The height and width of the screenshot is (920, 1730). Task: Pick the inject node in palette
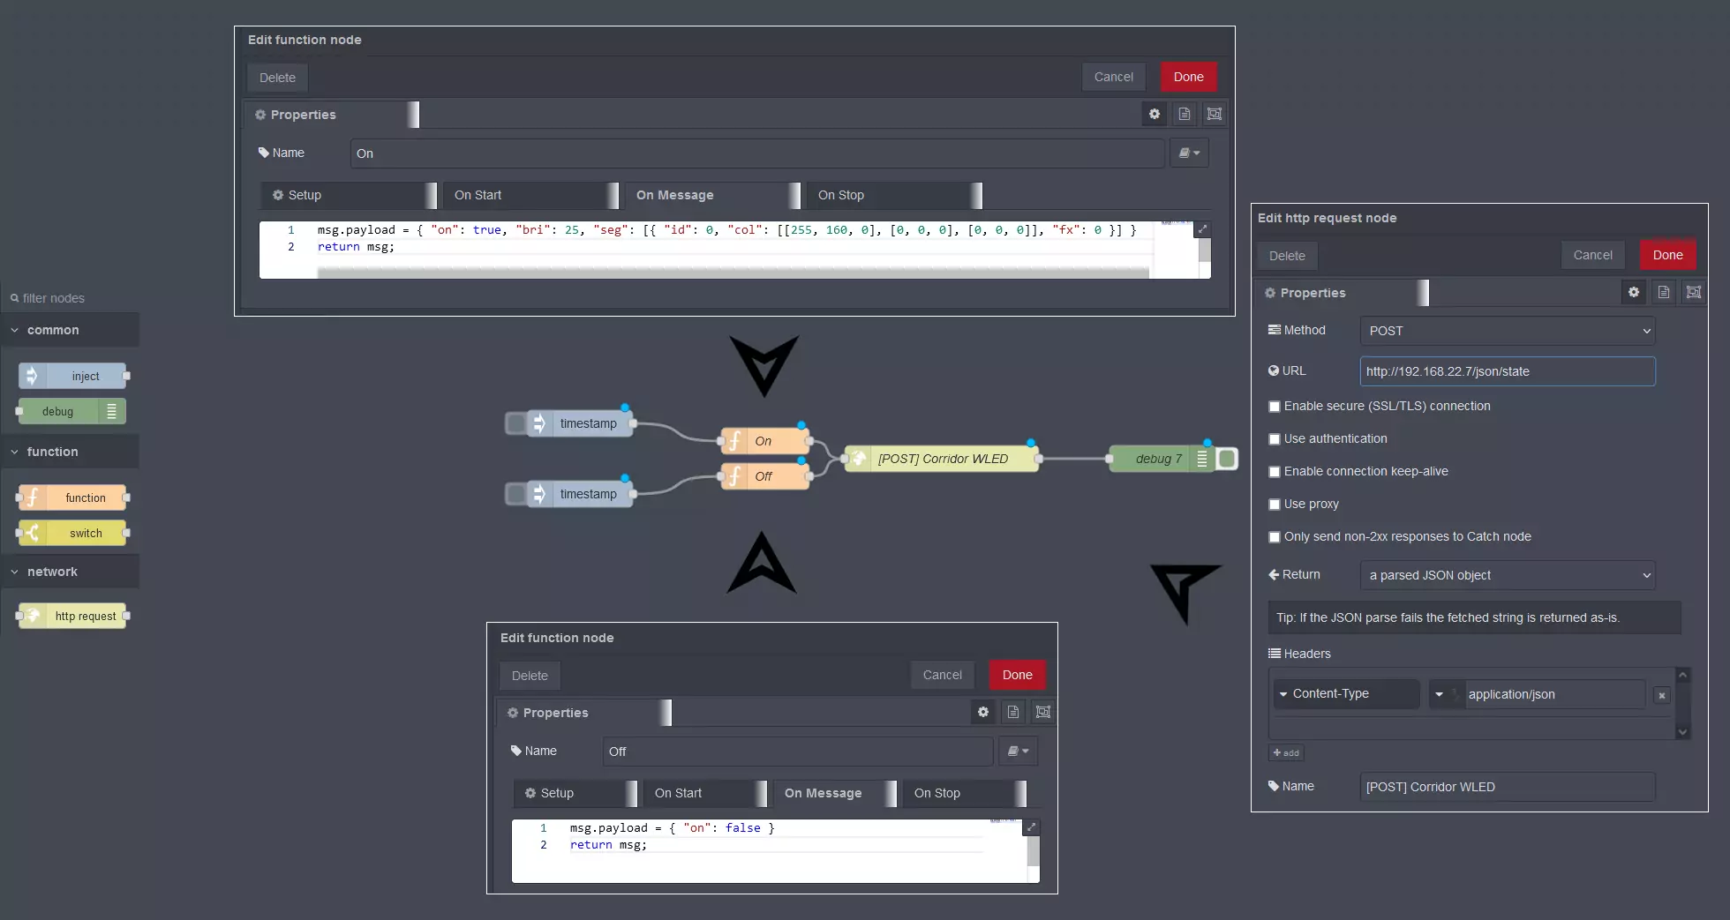click(x=72, y=376)
